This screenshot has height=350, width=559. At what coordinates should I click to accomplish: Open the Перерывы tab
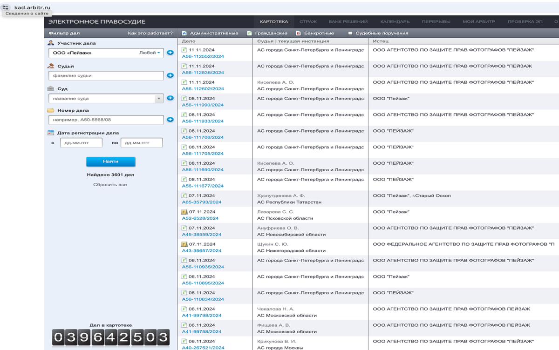[x=436, y=21]
